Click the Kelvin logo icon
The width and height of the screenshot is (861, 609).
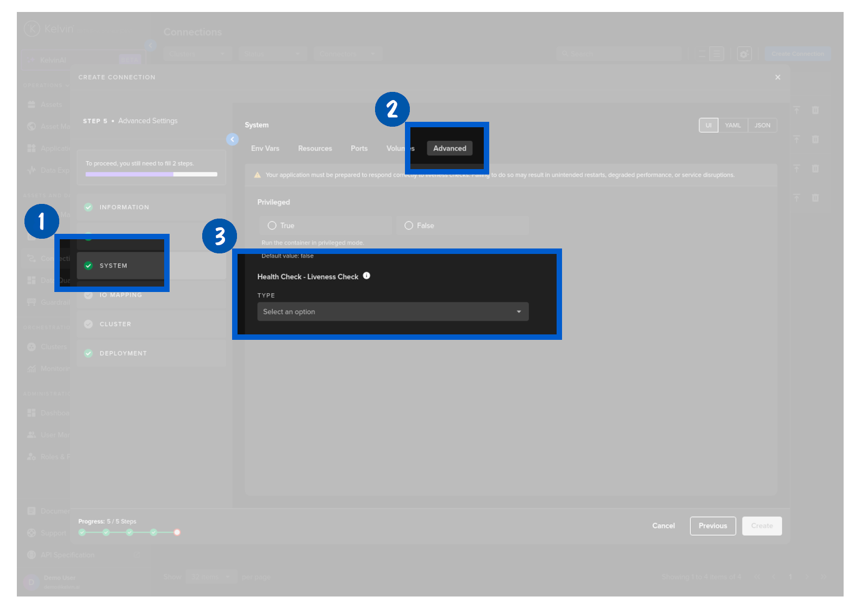pos(32,28)
